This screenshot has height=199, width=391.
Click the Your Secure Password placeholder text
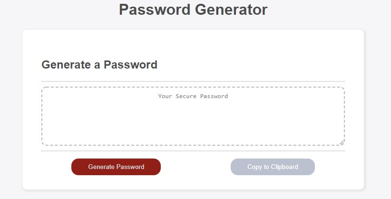193,96
